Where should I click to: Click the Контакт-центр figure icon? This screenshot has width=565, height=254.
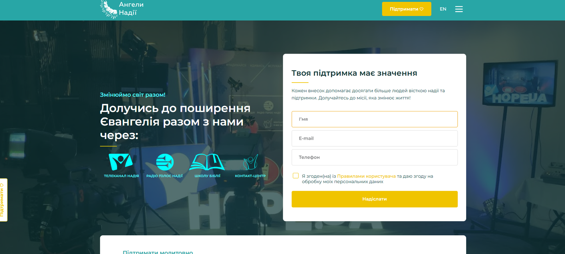coord(250,162)
